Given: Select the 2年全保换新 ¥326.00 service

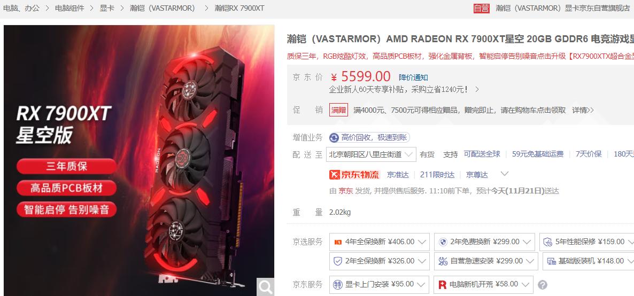Looking at the screenshot, I should coord(379,261).
